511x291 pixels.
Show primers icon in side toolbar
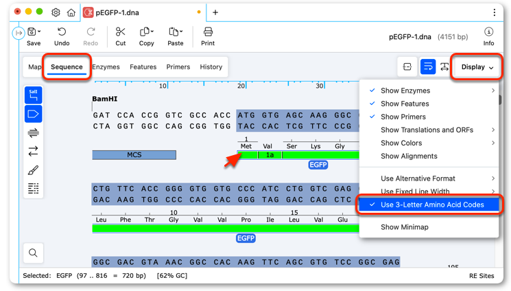coord(33,132)
